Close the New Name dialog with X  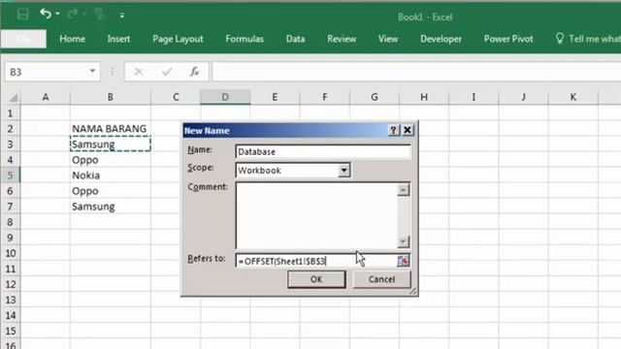click(408, 130)
